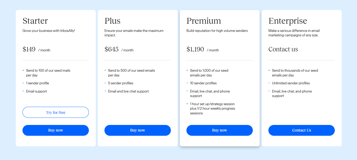
Task: Select the Enterprise plan heading
Action: [288, 21]
